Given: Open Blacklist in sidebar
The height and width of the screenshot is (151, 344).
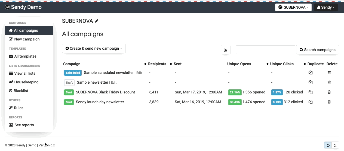Looking at the screenshot, I should click(x=29, y=91).
